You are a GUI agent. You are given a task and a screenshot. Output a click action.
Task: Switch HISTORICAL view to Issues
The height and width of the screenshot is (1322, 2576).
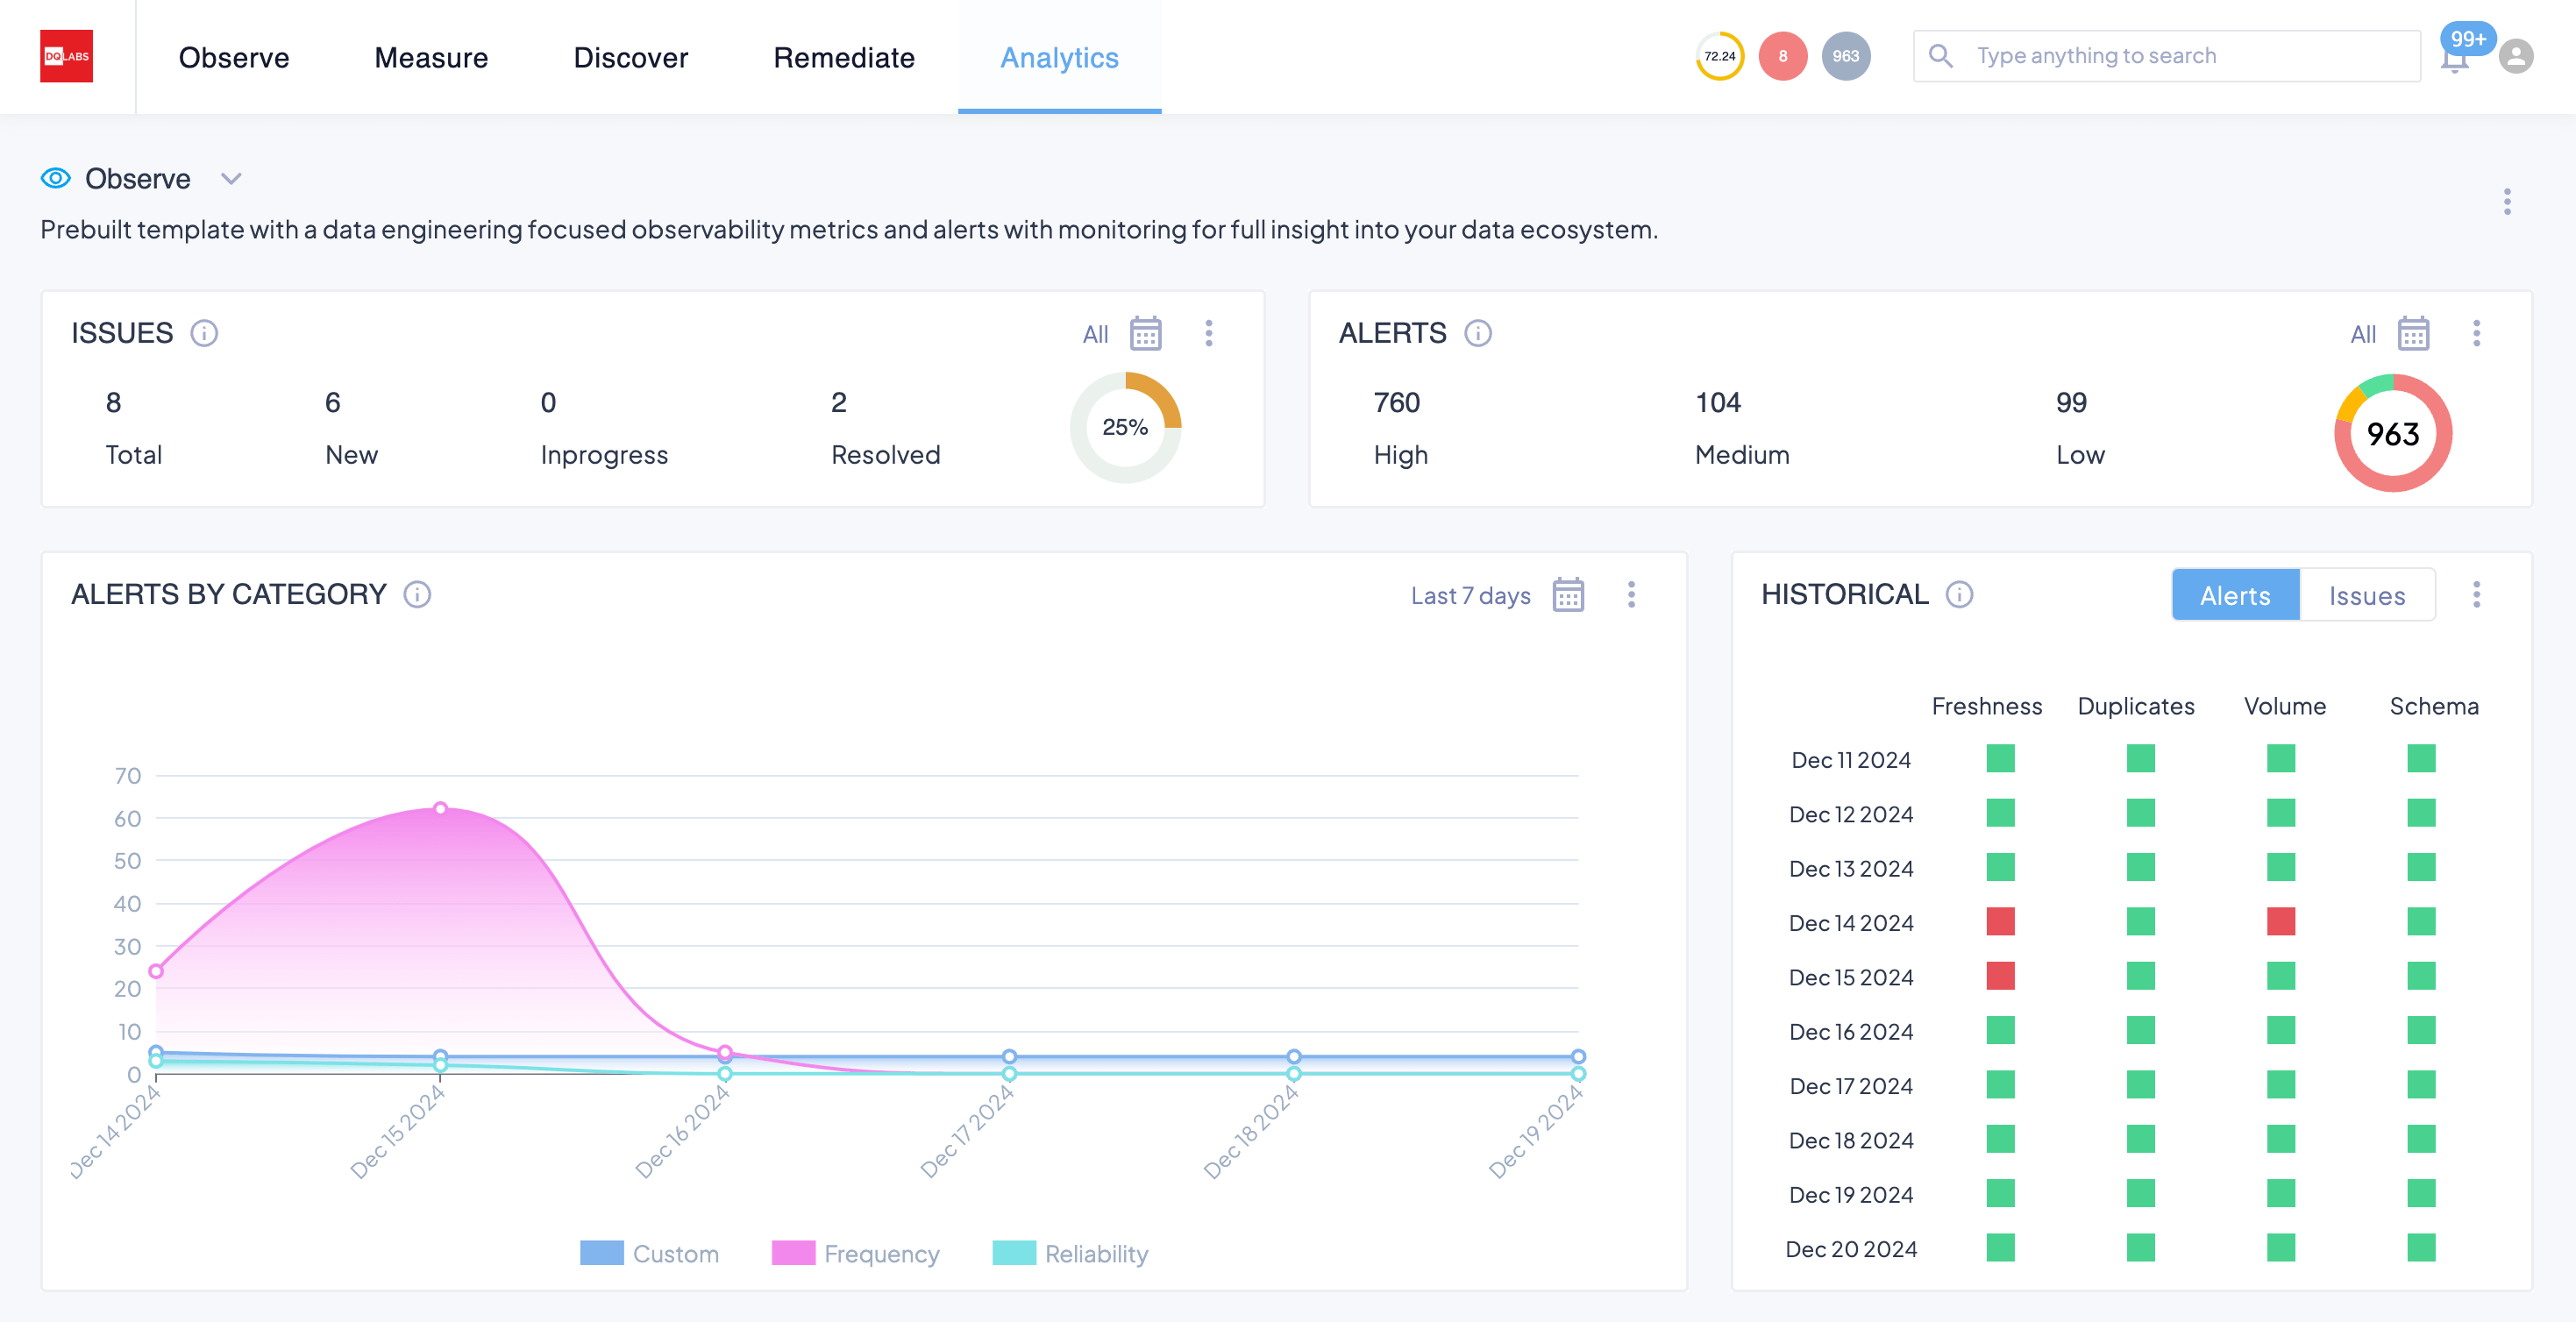coord(2367,594)
